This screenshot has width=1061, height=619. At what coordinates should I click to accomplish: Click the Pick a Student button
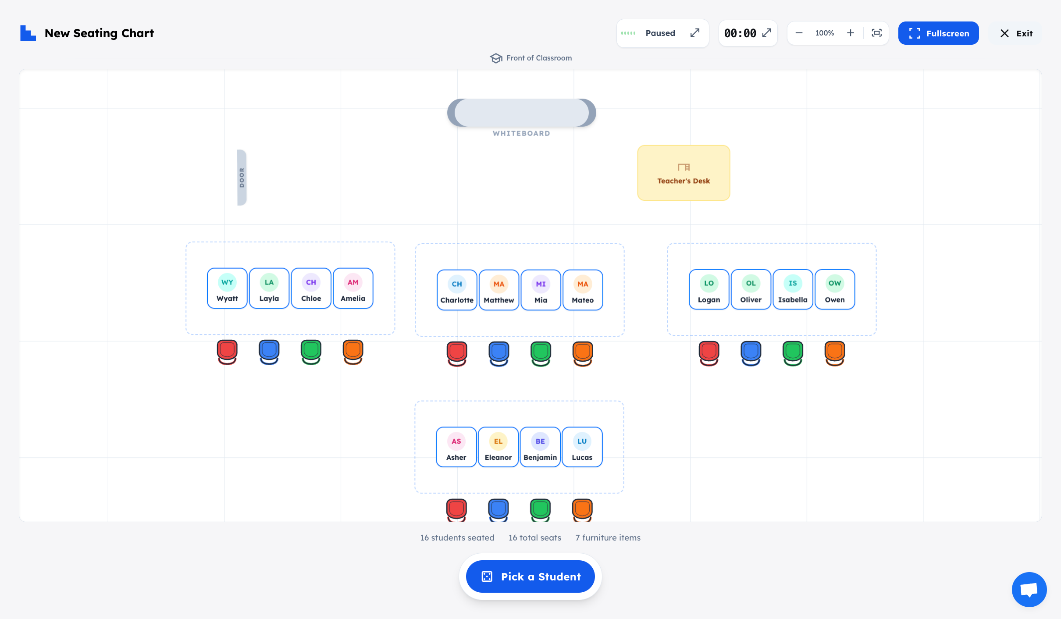click(x=530, y=576)
